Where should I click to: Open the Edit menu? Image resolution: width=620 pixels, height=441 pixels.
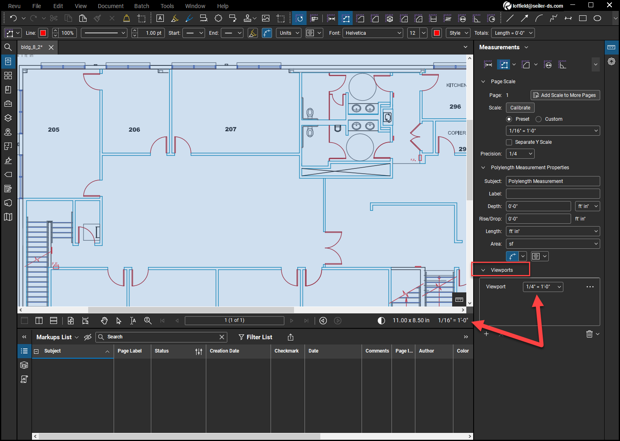point(58,6)
